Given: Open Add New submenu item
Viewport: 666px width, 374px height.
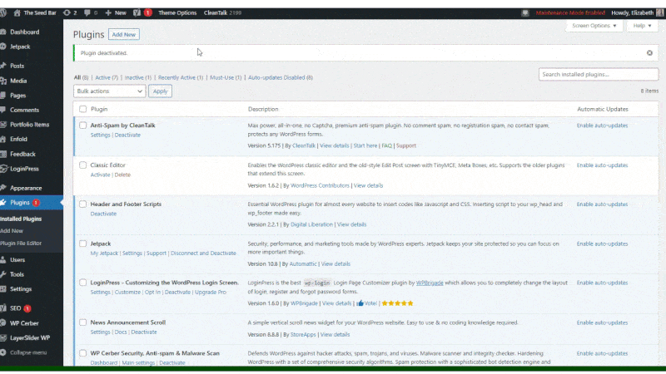Looking at the screenshot, I should tap(12, 231).
